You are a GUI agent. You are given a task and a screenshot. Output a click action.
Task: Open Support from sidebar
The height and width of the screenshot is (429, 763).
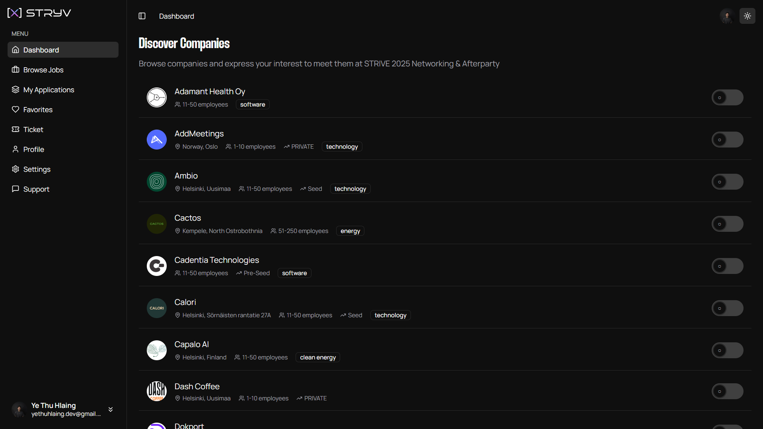[63, 189]
